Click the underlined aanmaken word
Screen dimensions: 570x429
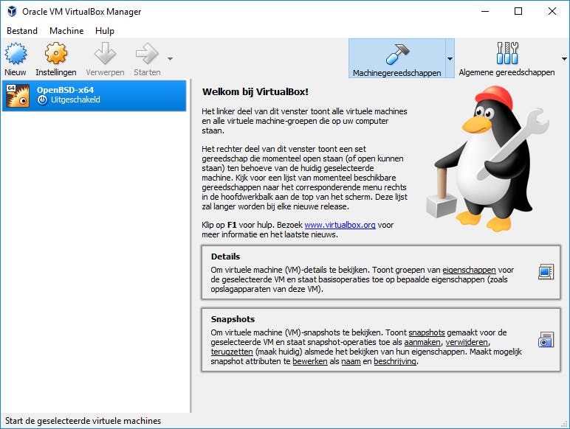pyautogui.click(x=422, y=342)
